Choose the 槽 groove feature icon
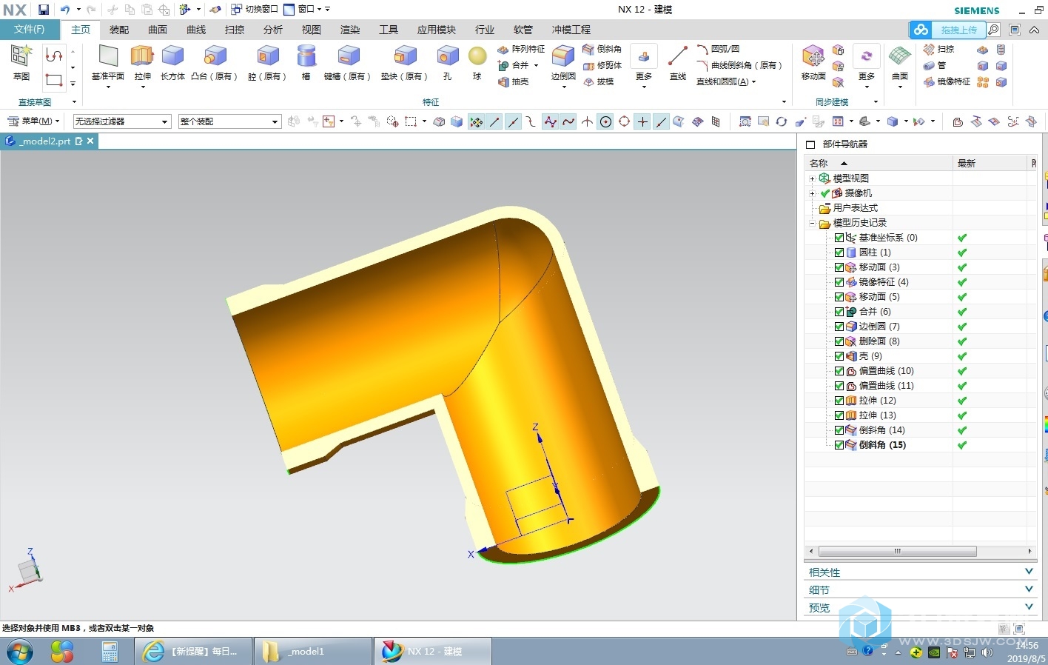The image size is (1048, 665). click(x=306, y=63)
